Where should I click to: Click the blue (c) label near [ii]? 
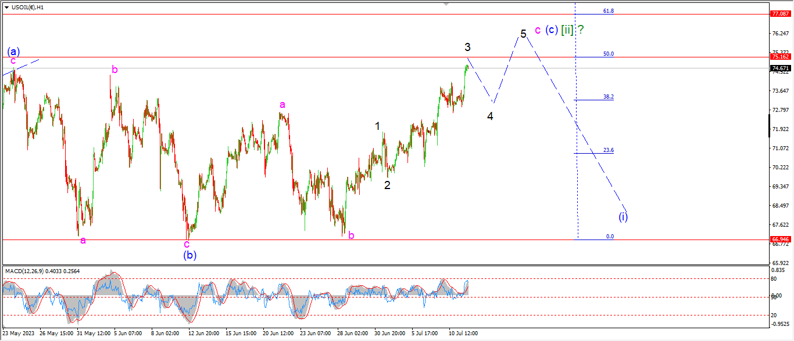pos(552,30)
